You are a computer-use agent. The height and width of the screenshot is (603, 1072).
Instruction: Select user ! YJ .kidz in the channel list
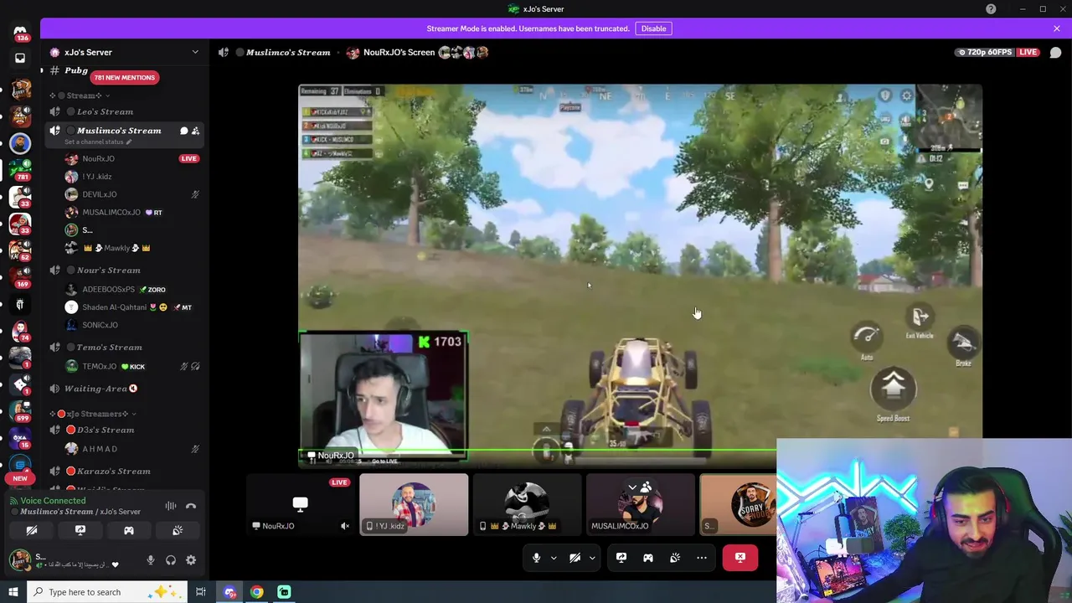pyautogui.click(x=99, y=177)
